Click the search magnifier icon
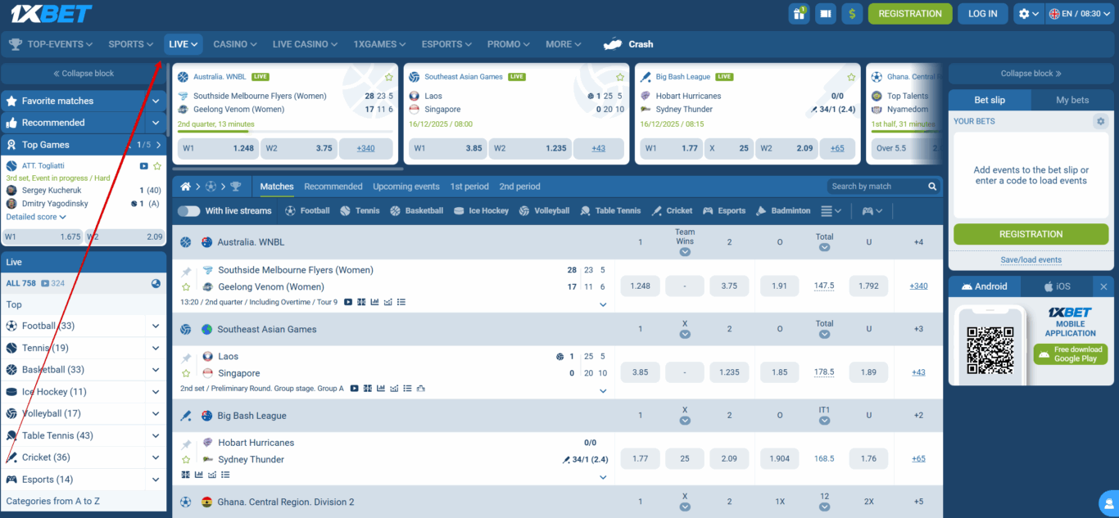The image size is (1119, 518). (x=932, y=187)
